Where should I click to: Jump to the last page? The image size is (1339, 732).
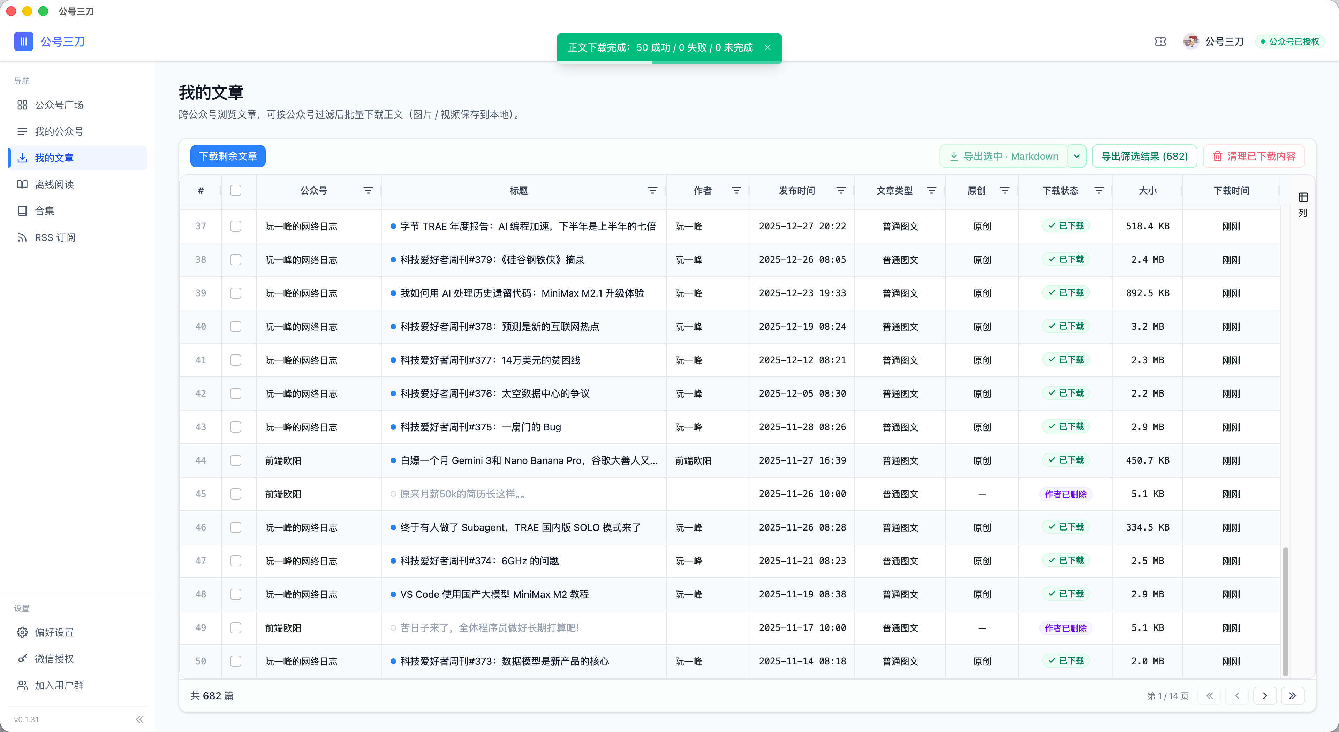pyautogui.click(x=1293, y=696)
